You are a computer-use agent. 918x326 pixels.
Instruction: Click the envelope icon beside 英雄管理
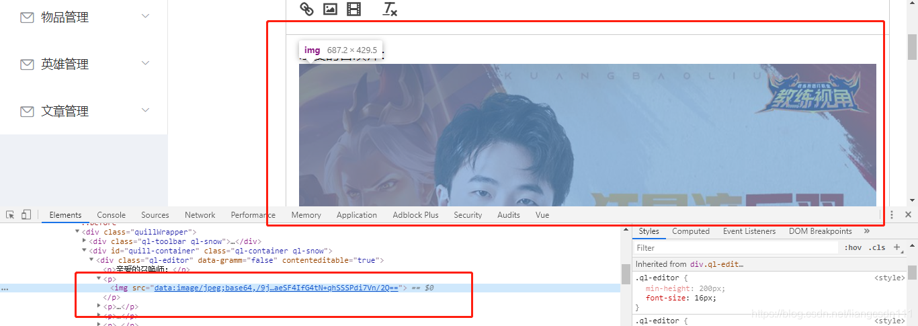click(x=27, y=65)
